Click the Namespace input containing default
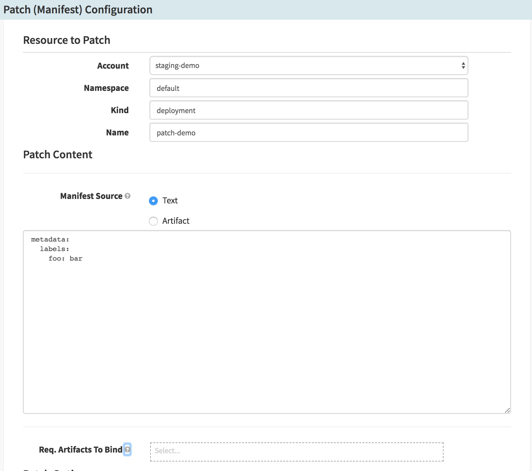The image size is (532, 471). (x=309, y=88)
